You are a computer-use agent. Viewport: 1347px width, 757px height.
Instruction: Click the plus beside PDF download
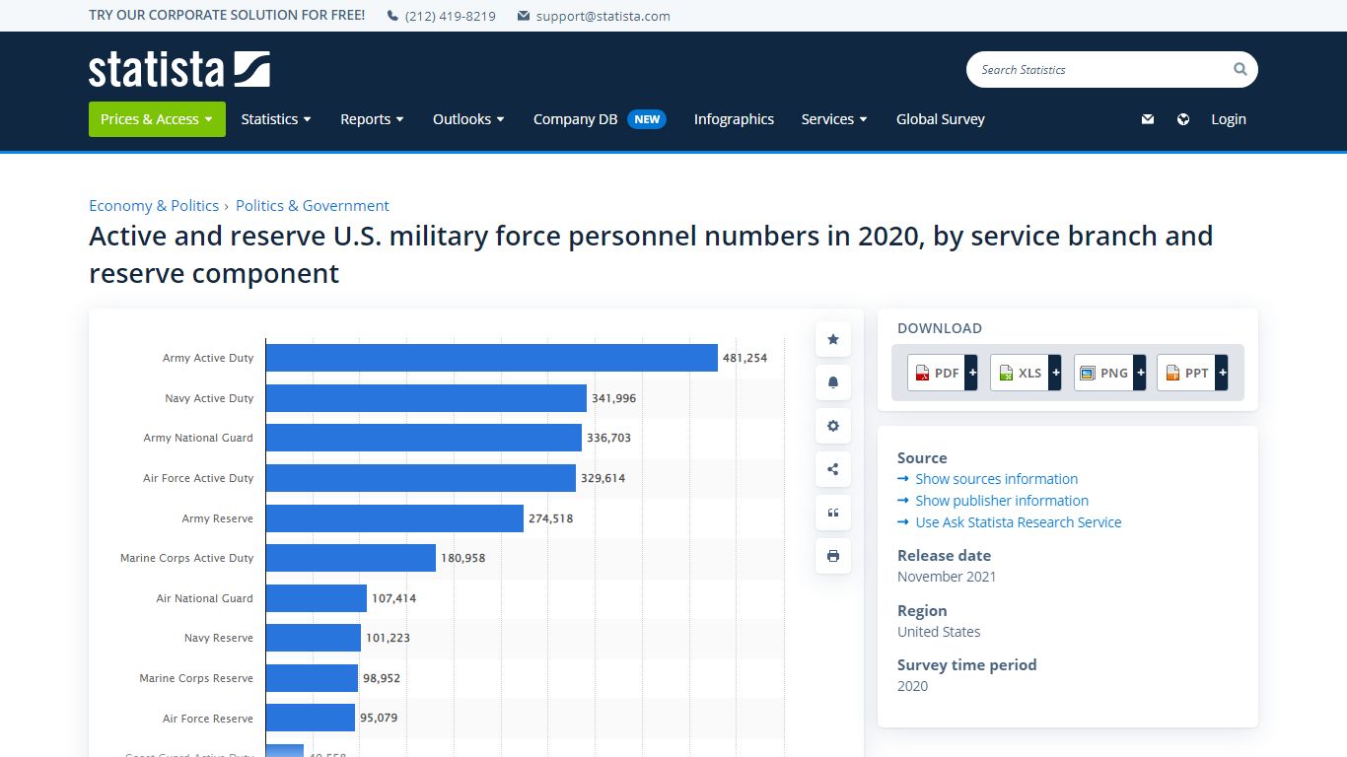(971, 373)
